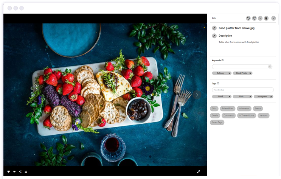Viewport: 281px width, 179px height.
Task: Share the image
Action: 20,172
